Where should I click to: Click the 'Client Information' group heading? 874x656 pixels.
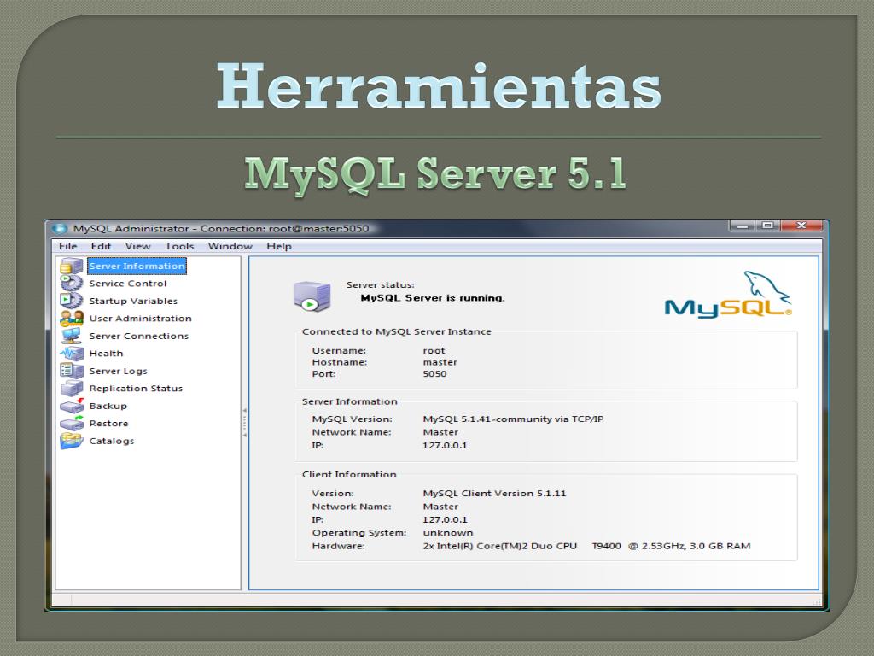[x=349, y=474]
